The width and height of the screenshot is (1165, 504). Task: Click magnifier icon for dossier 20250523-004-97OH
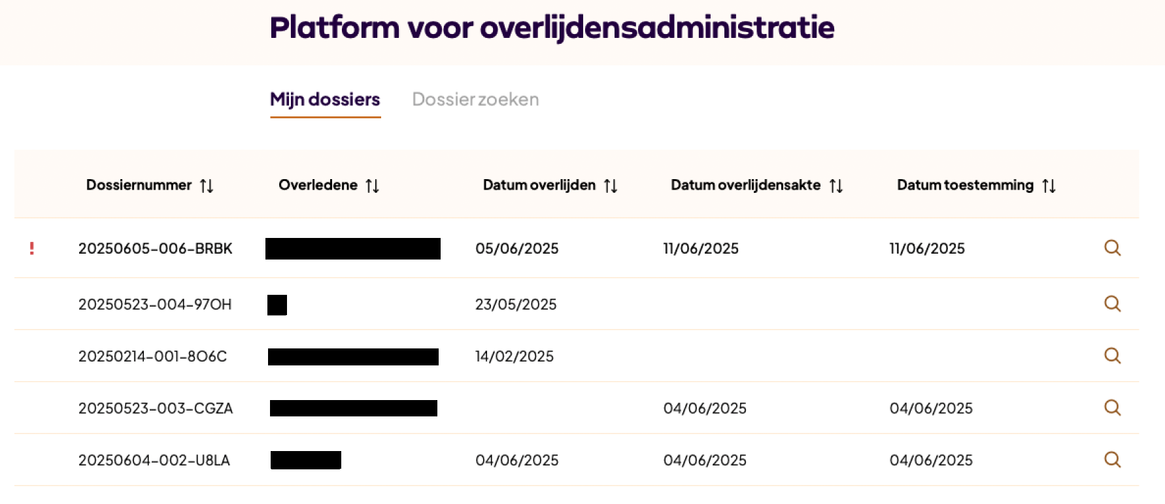[x=1112, y=304]
